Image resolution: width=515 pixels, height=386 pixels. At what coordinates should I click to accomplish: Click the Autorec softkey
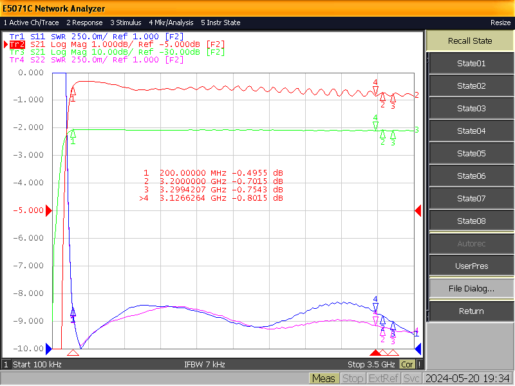click(471, 244)
